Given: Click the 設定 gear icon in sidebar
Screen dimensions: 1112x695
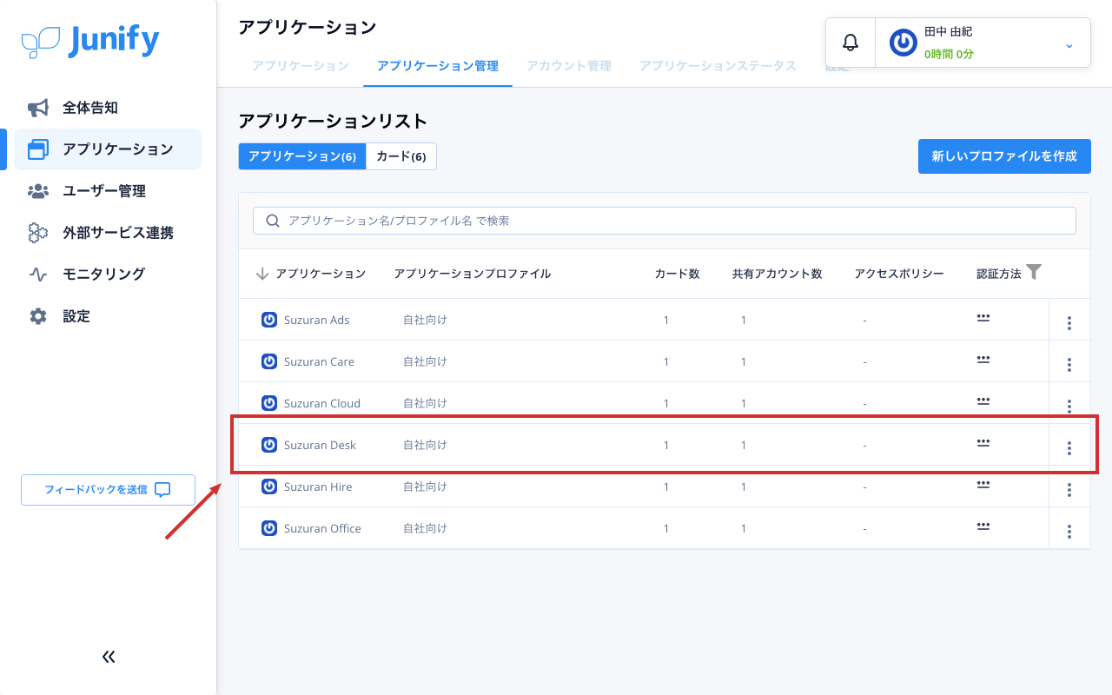Looking at the screenshot, I should [x=38, y=316].
